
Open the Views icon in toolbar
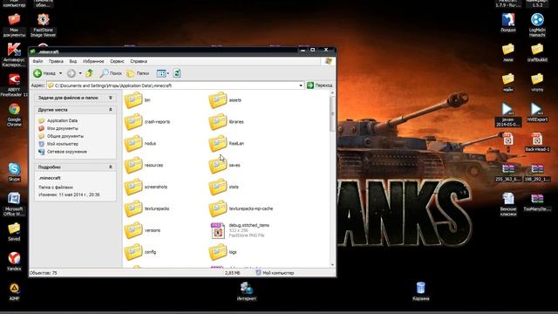161,73
